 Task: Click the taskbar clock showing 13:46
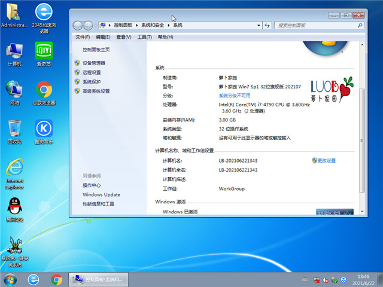363,280
